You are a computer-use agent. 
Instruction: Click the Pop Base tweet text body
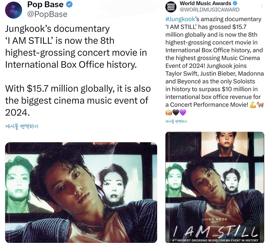[78, 70]
